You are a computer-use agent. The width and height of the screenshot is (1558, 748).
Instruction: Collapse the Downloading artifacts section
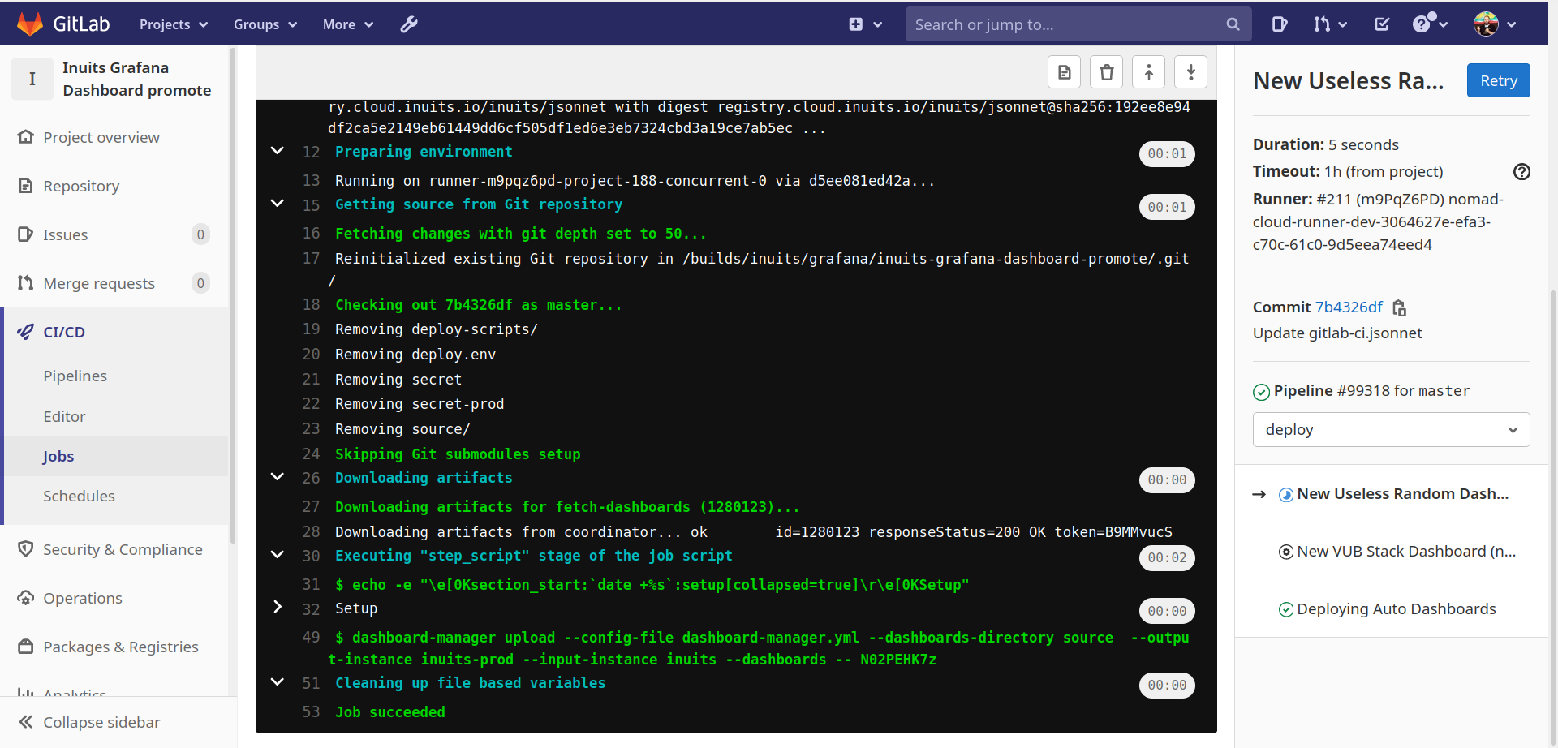(278, 477)
